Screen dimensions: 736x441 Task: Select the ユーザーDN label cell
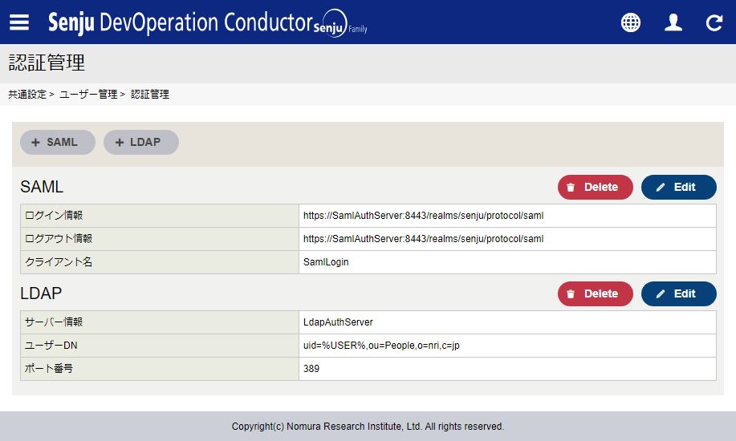pos(160,346)
